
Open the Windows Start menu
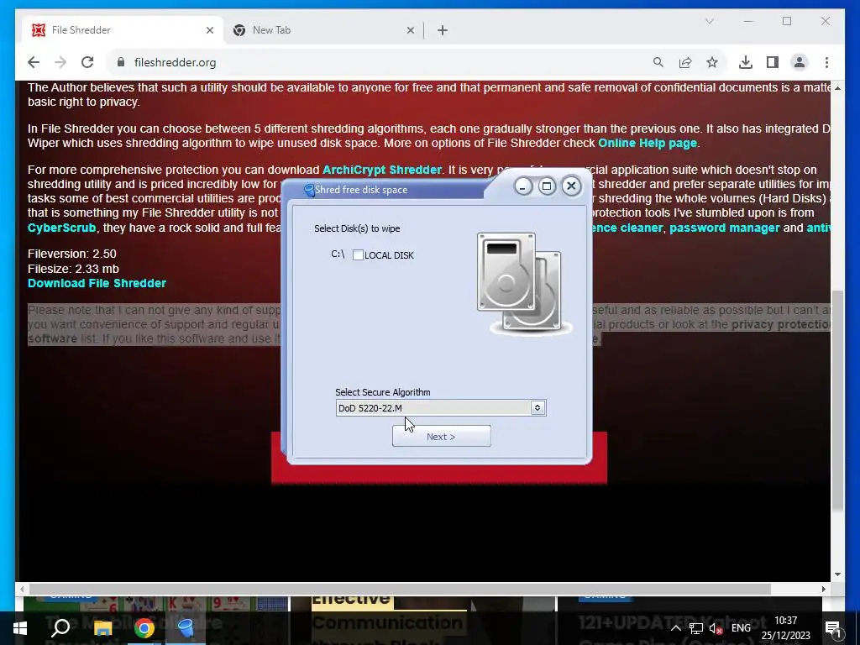[x=20, y=628]
